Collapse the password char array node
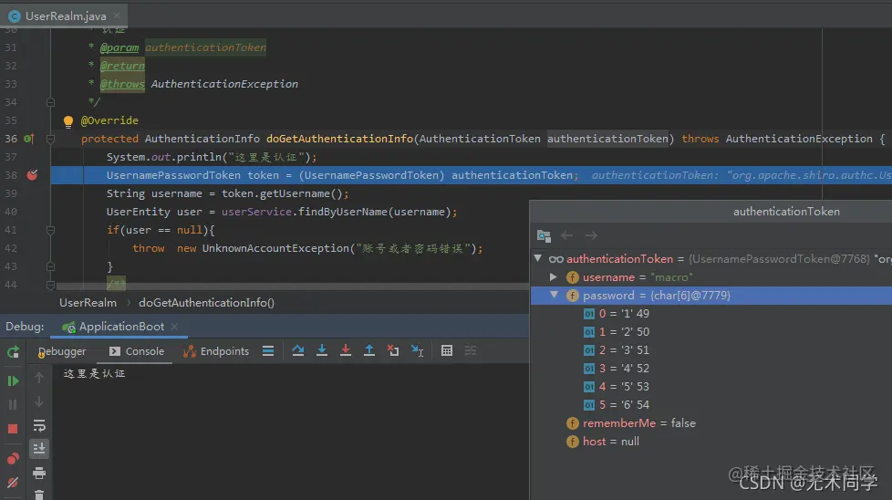892x500 pixels. tap(554, 296)
